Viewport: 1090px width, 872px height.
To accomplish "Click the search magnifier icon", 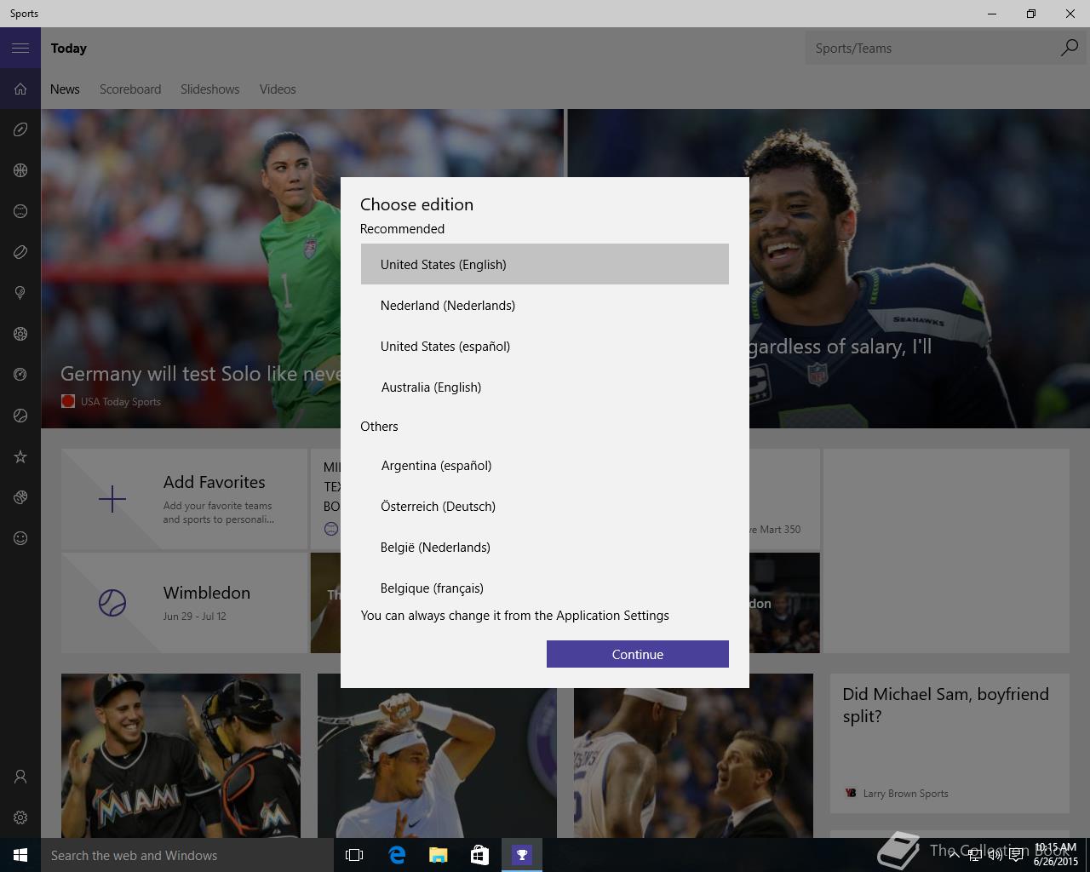I will [x=1069, y=49].
